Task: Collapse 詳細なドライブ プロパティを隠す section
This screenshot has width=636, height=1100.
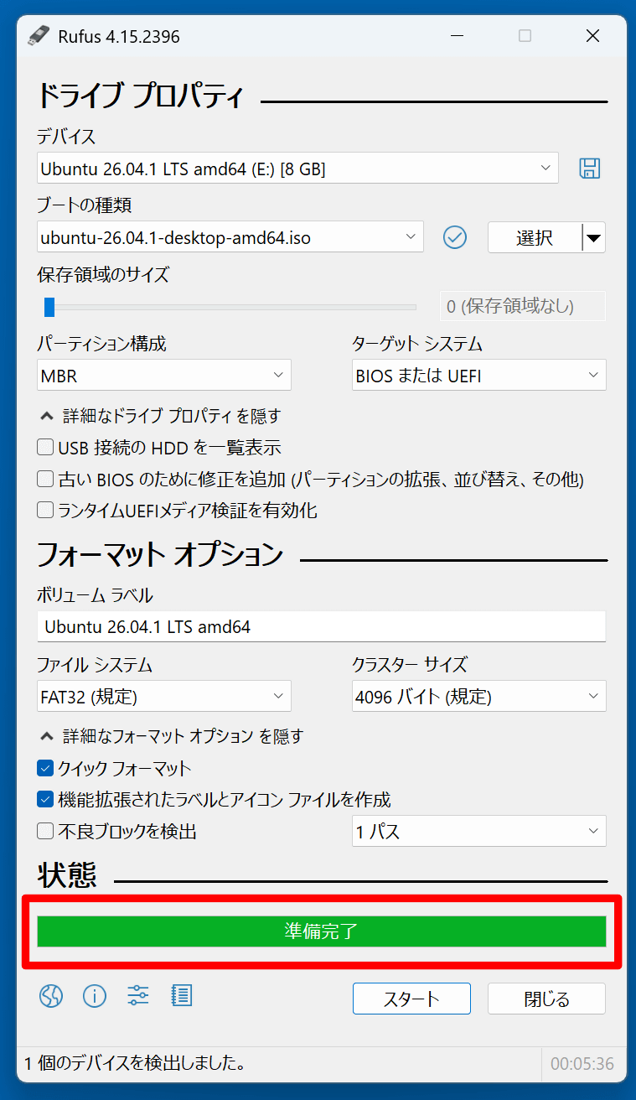Action: [160, 416]
